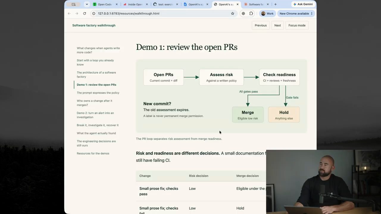Image resolution: width=381 pixels, height=214 pixels.
Task: Close the active OpenAI's ag tab
Action: pyautogui.click(x=238, y=4)
